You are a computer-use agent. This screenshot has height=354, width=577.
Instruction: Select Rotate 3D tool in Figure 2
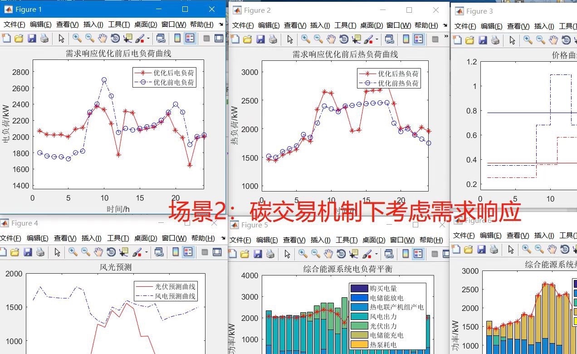pos(344,39)
